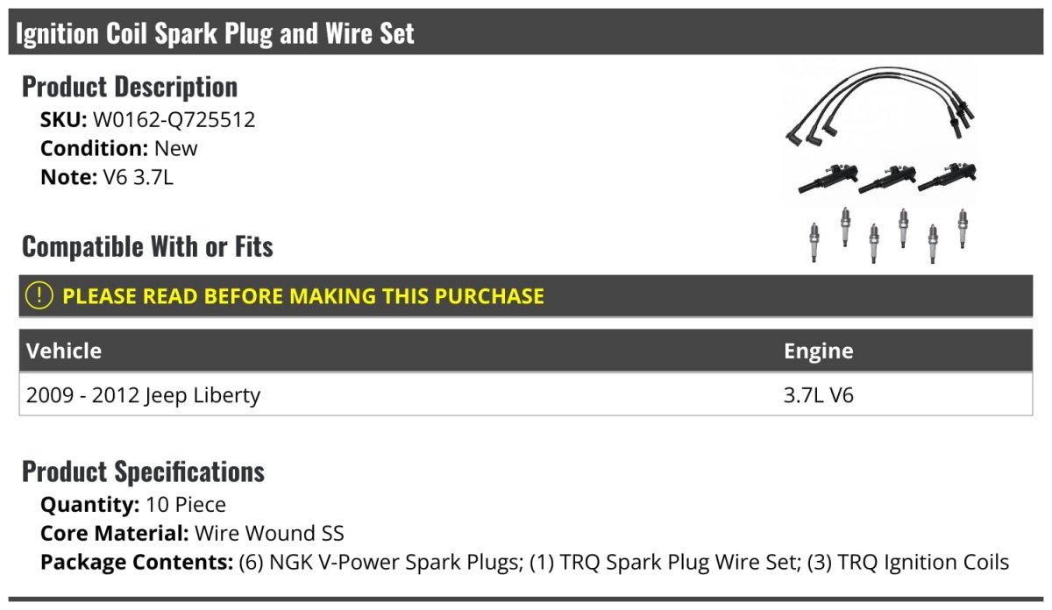The width and height of the screenshot is (1052, 610).
Task: Click the Product Specifications heading
Action: click(x=143, y=472)
